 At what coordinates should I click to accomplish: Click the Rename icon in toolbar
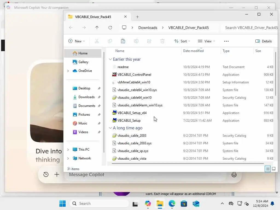[x=136, y=41]
